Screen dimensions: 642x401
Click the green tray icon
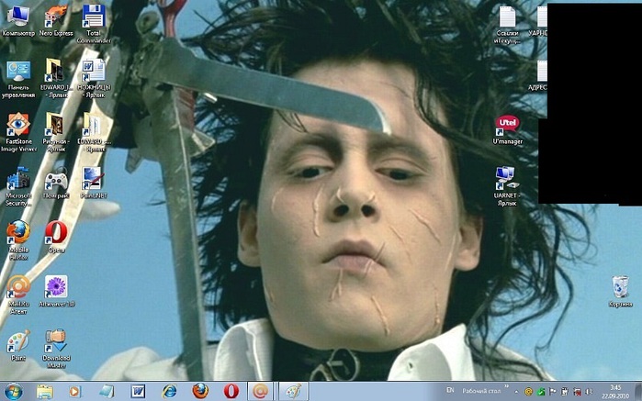coord(540,392)
